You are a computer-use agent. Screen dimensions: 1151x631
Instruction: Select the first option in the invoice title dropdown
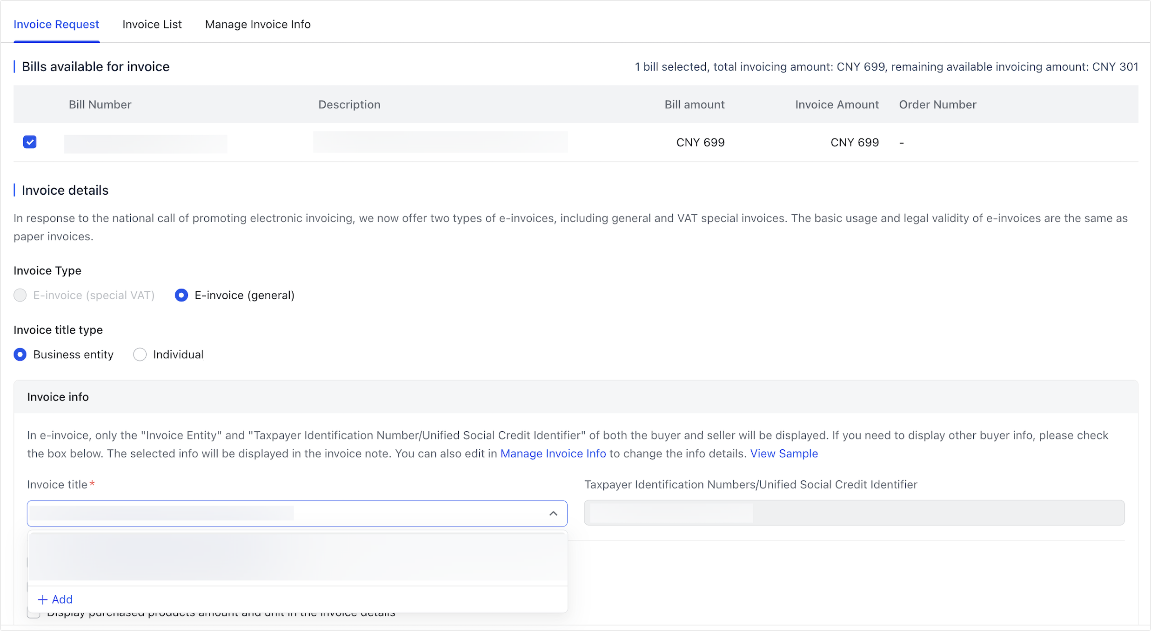[x=298, y=558]
